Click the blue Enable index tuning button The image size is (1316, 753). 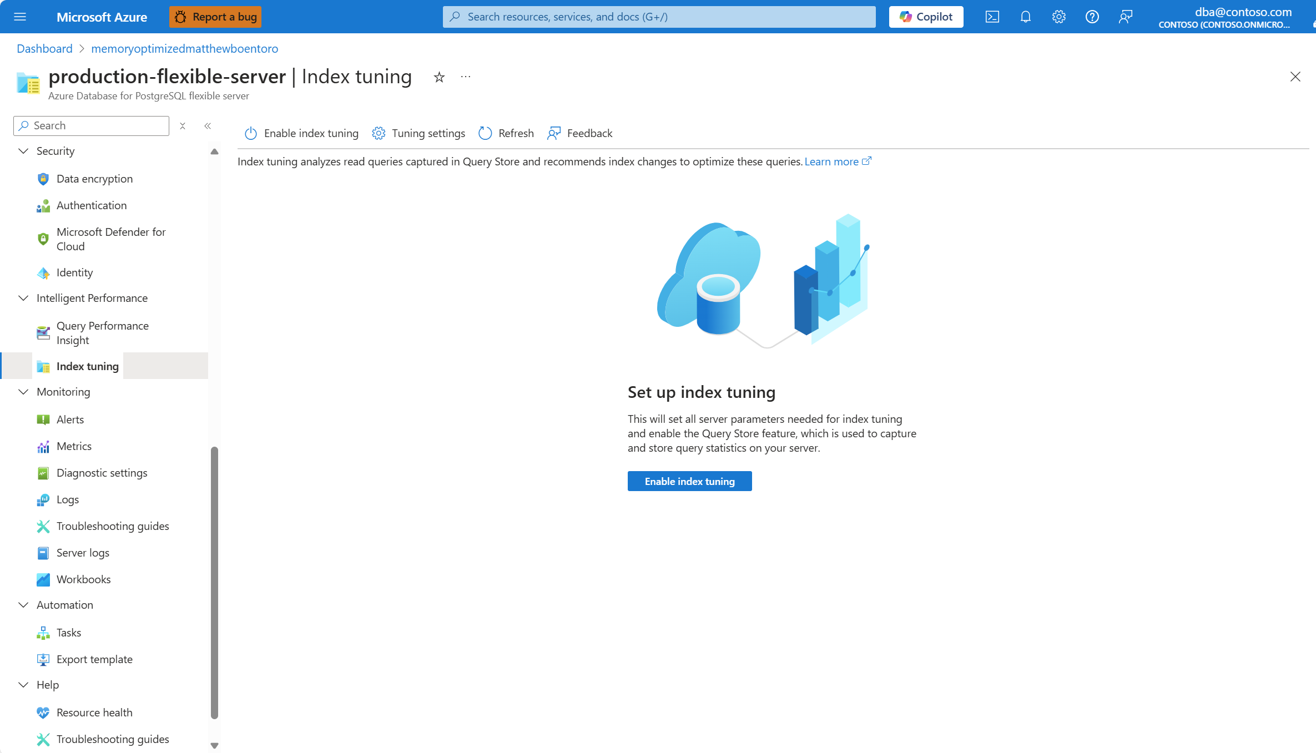point(689,481)
